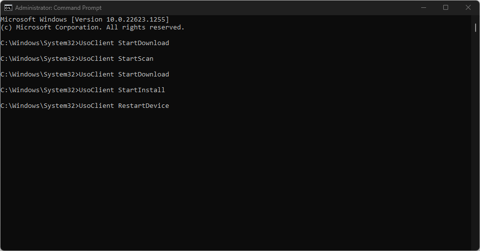The height and width of the screenshot is (251, 480).
Task: Minimize the Command Prompt window
Action: (x=423, y=7)
